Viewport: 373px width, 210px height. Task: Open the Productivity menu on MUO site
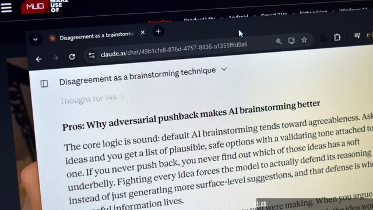199,19
